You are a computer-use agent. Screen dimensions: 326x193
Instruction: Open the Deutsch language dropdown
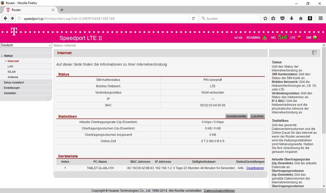click(x=26, y=45)
